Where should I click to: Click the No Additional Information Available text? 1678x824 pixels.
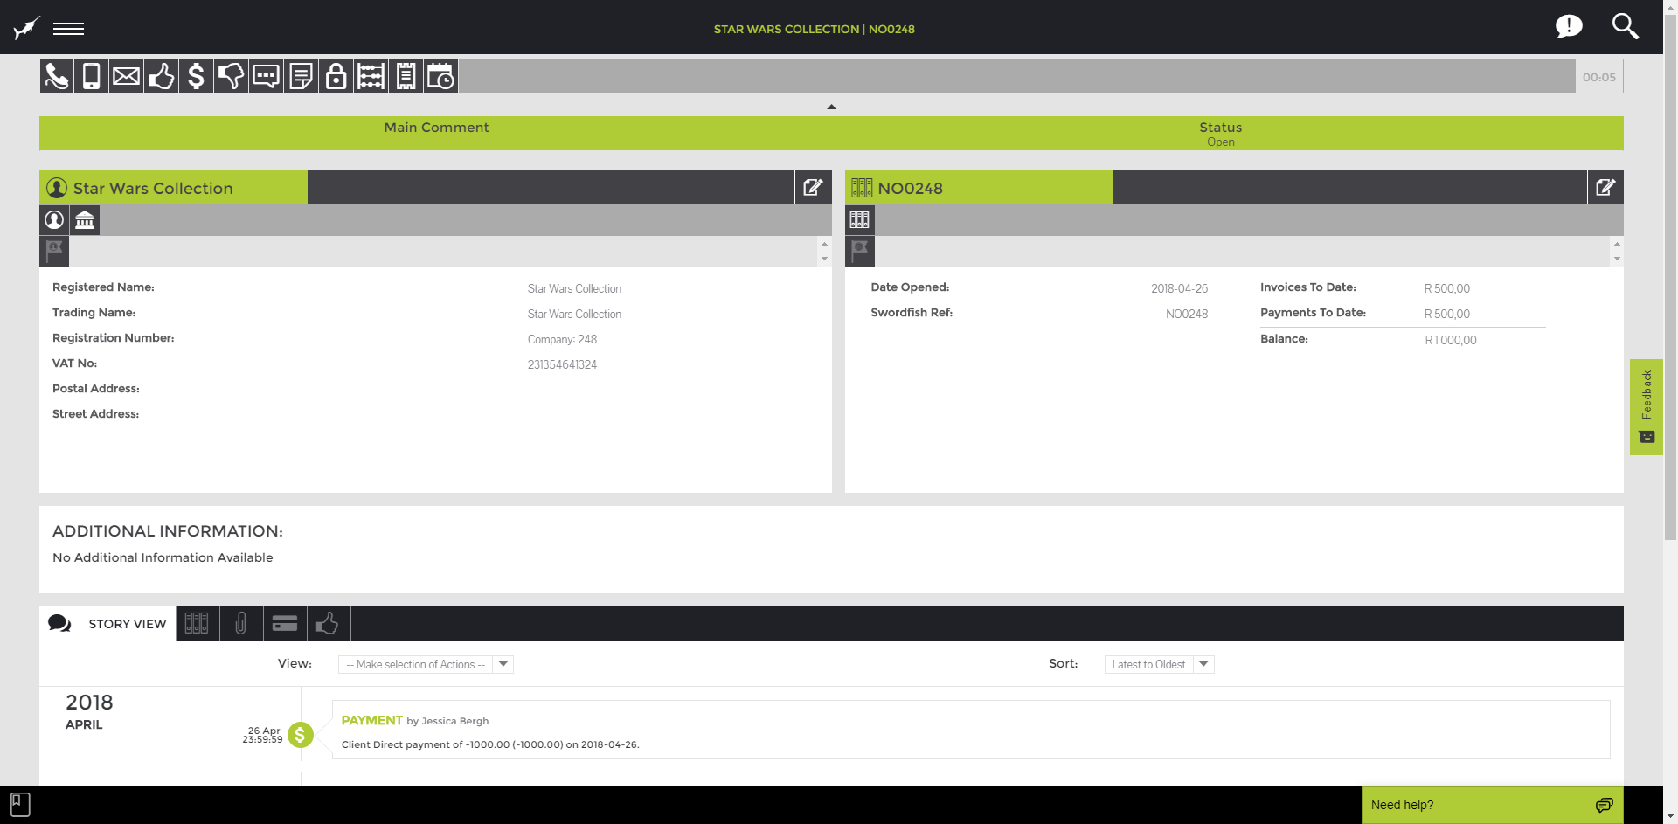pos(163,557)
